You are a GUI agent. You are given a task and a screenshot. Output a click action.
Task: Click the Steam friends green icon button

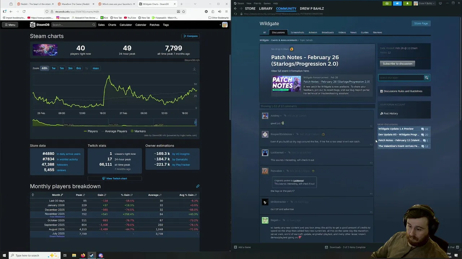click(387, 4)
